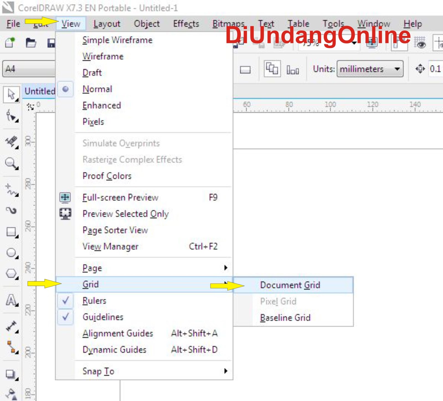Image resolution: width=443 pixels, height=401 pixels.
Task: Choose Document Grid from the submenu
Action: 290,285
